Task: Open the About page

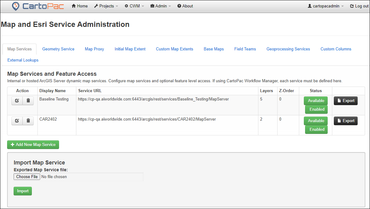Action: click(185, 6)
